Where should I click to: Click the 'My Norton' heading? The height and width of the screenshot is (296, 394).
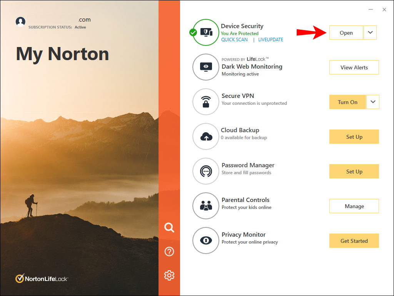pyautogui.click(x=62, y=54)
